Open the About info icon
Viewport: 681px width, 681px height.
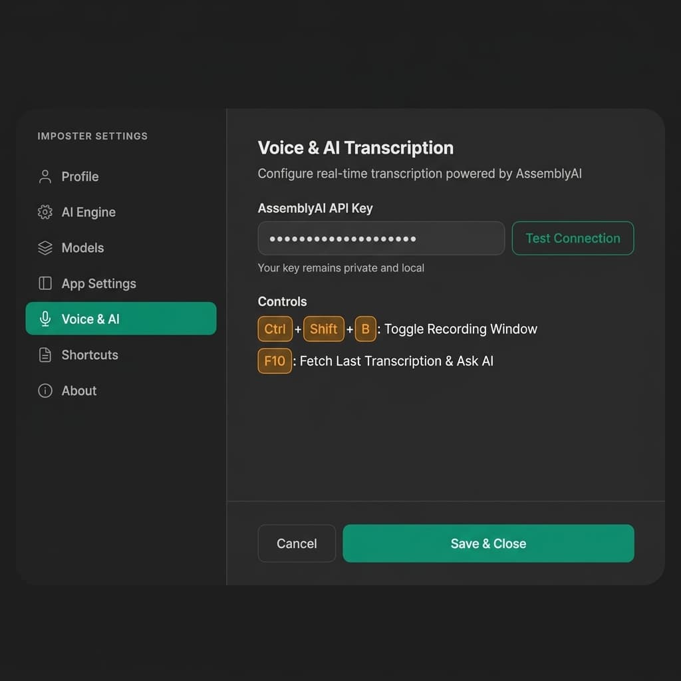(x=45, y=391)
